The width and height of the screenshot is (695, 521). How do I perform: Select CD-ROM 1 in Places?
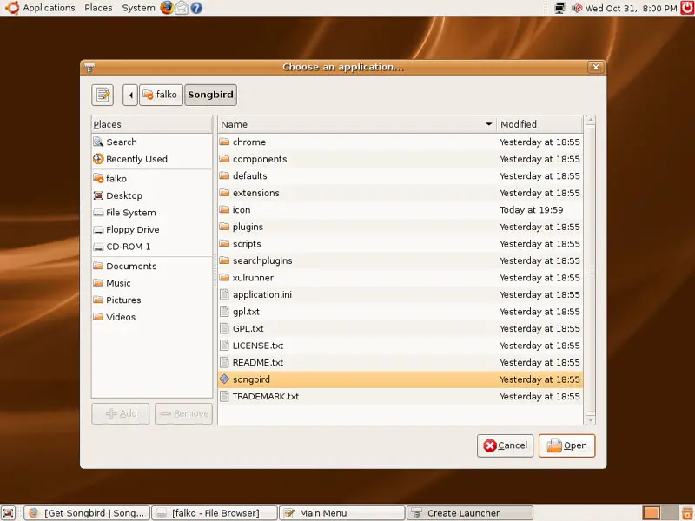[x=151, y=247]
